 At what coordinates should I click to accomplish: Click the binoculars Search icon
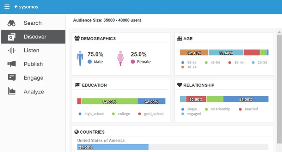(11, 23)
